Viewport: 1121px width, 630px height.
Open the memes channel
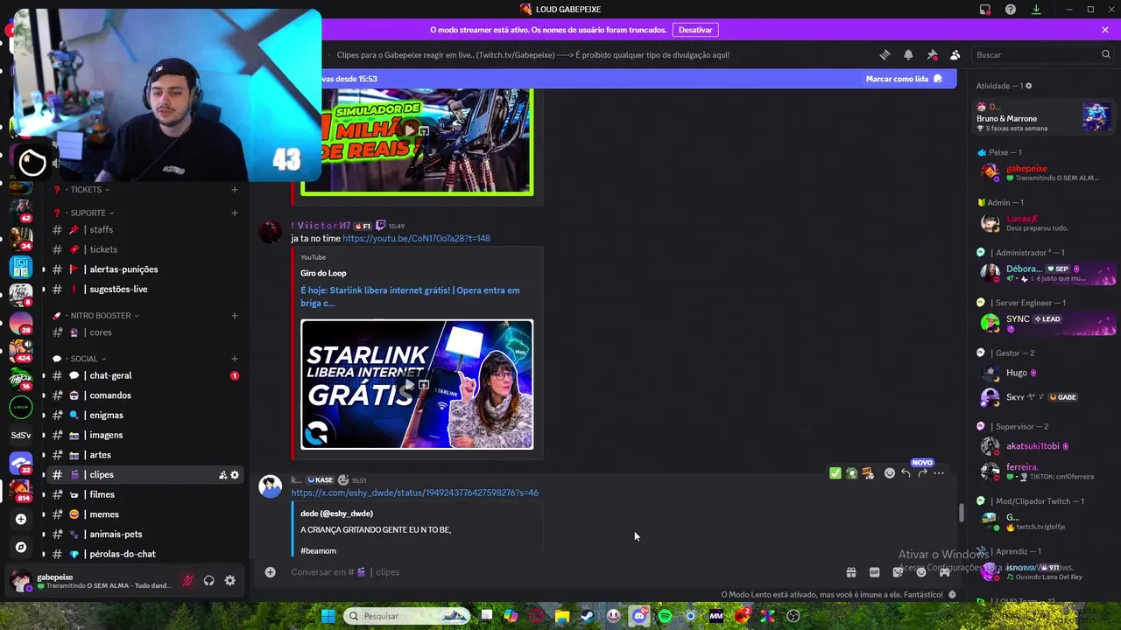[x=145, y=514]
